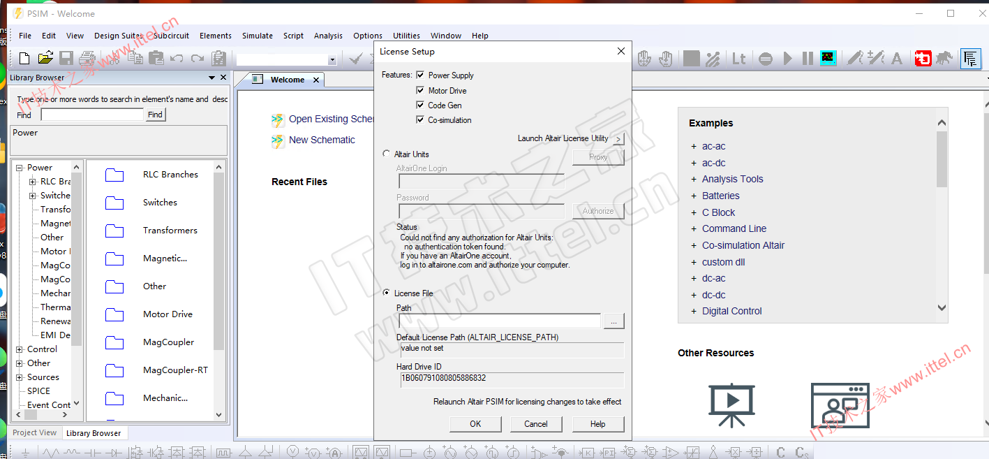
Task: Expand the Batteries examples group
Action: (x=694, y=196)
